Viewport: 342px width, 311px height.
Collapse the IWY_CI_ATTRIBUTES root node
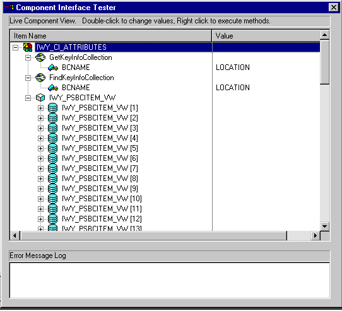pos(15,47)
